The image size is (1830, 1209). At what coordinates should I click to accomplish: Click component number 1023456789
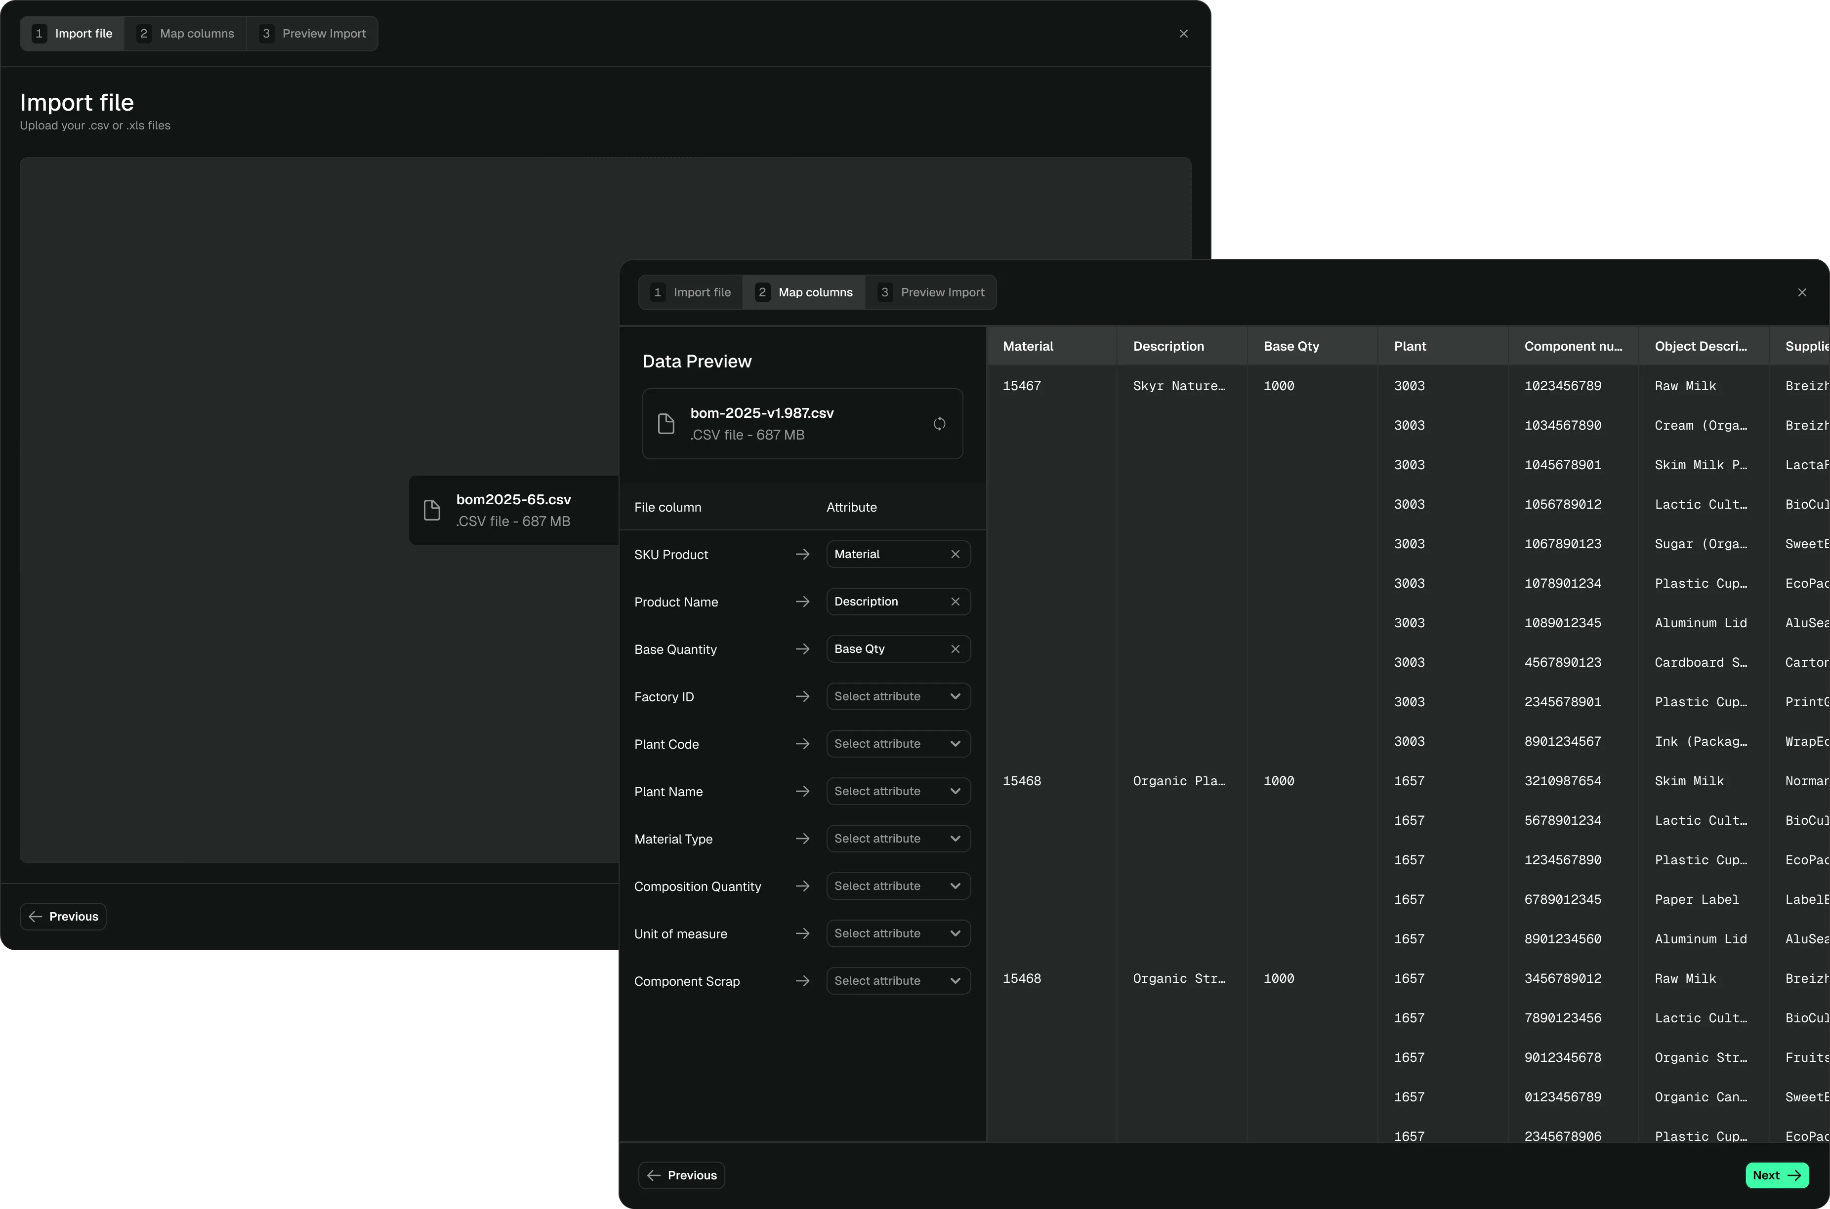point(1562,386)
